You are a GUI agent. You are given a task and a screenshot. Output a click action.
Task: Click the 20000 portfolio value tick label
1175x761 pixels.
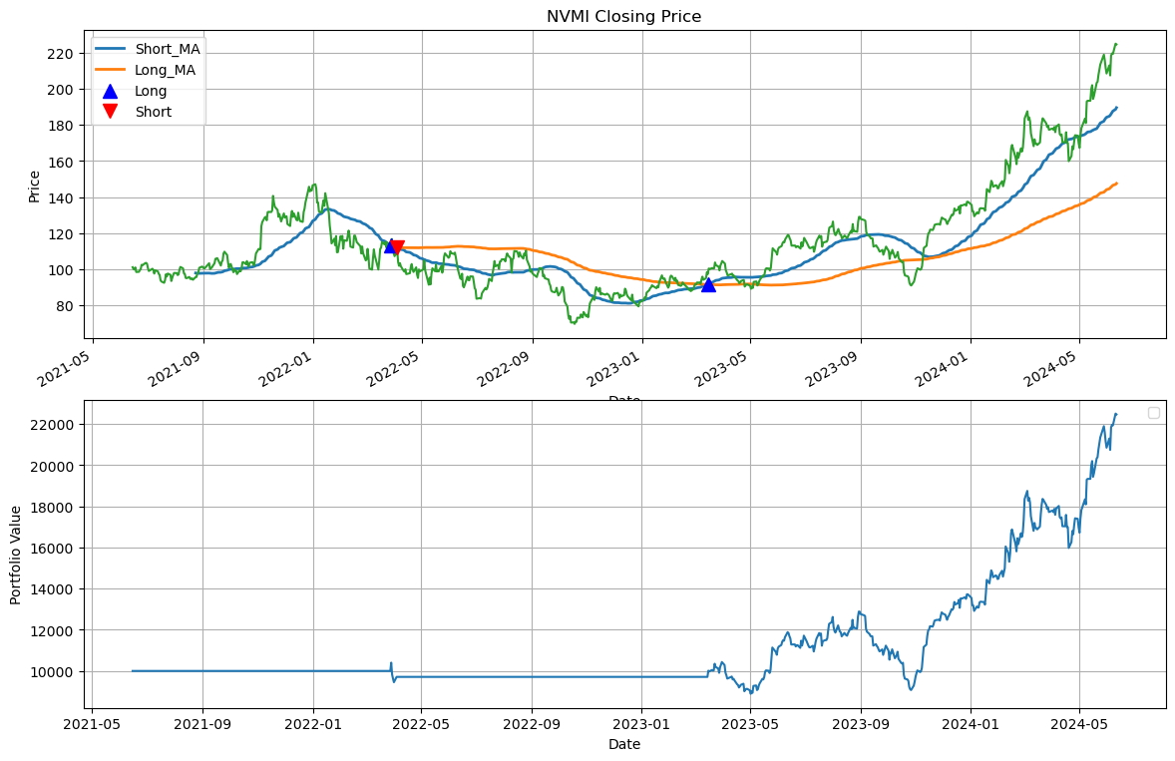[50, 466]
